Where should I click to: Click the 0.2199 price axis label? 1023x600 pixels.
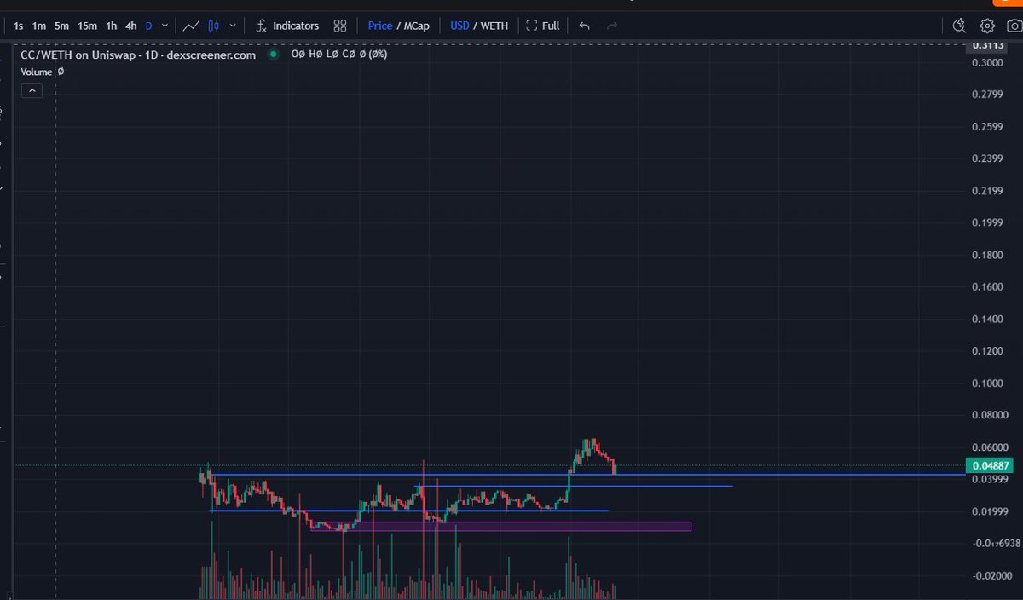click(x=988, y=191)
